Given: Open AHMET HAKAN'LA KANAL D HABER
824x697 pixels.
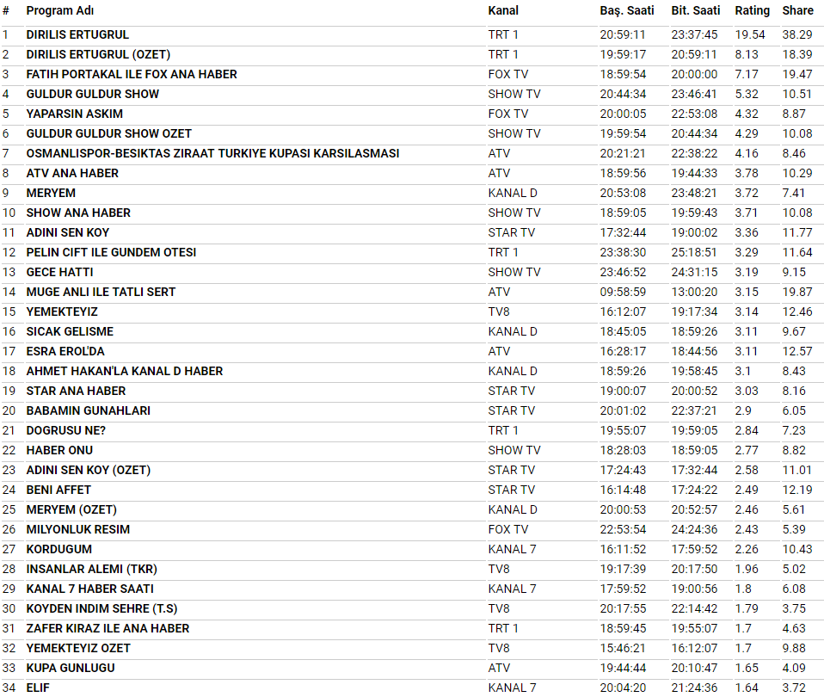Looking at the screenshot, I should (x=125, y=371).
